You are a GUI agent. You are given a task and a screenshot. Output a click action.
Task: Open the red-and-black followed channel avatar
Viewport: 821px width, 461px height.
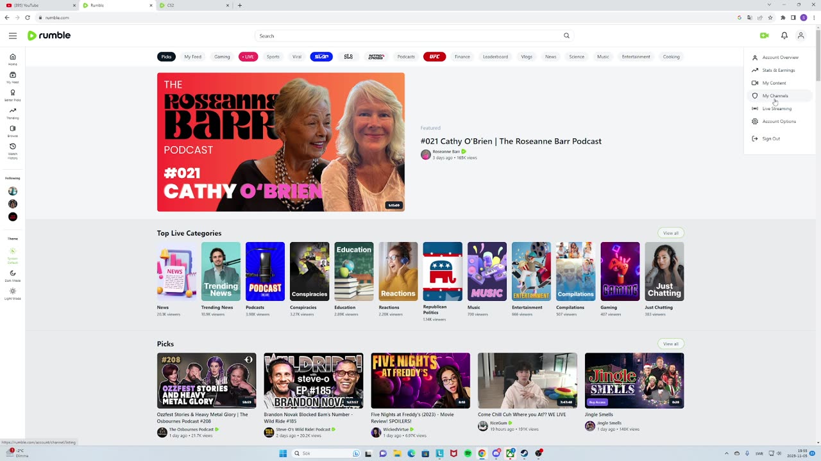click(12, 216)
